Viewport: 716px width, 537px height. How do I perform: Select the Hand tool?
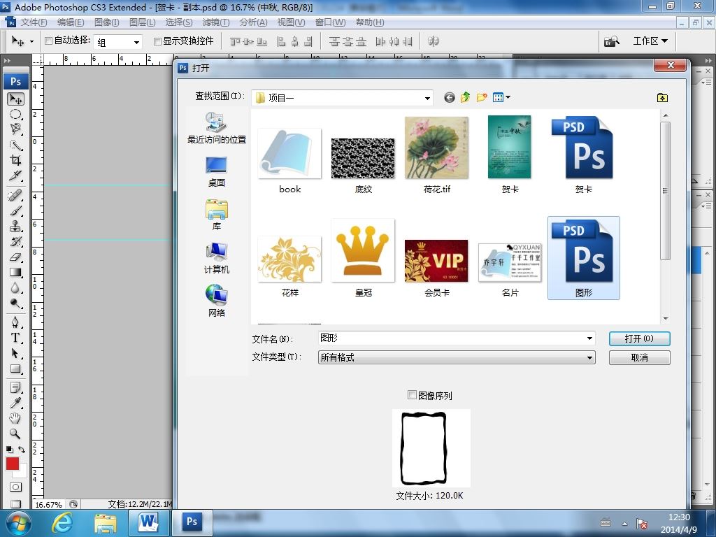[x=15, y=418]
